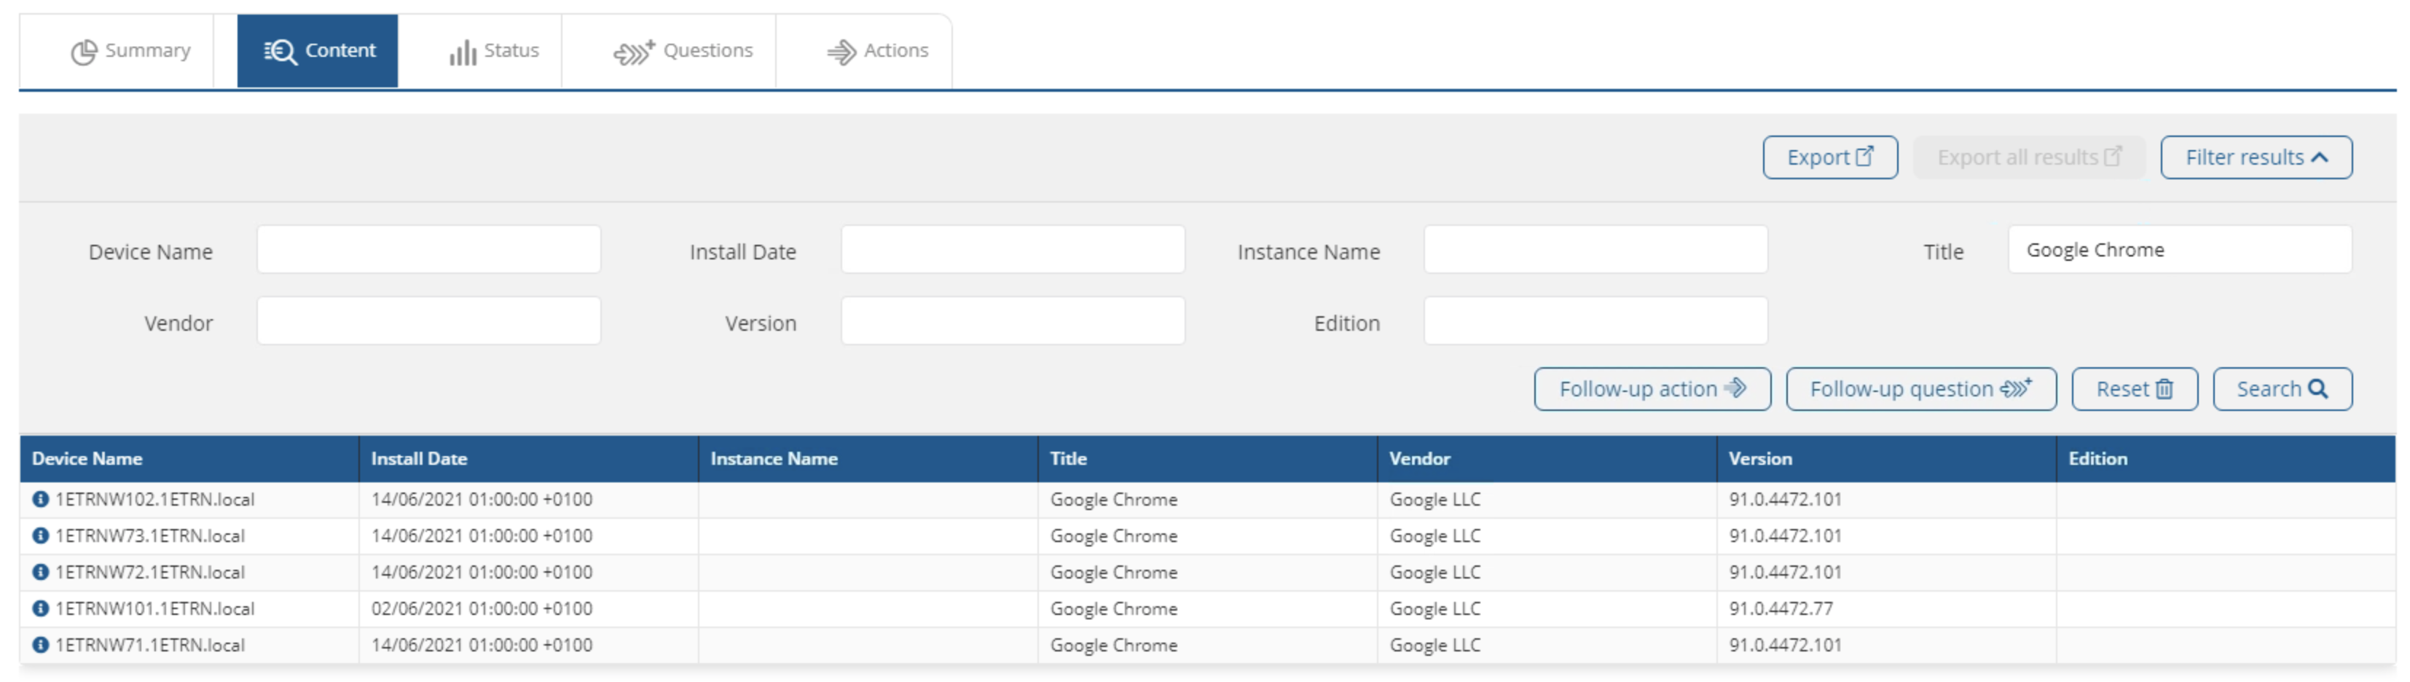The image size is (2410, 682).
Task: Click Google Chrome title in 1ETRNW72 row
Action: point(1113,573)
